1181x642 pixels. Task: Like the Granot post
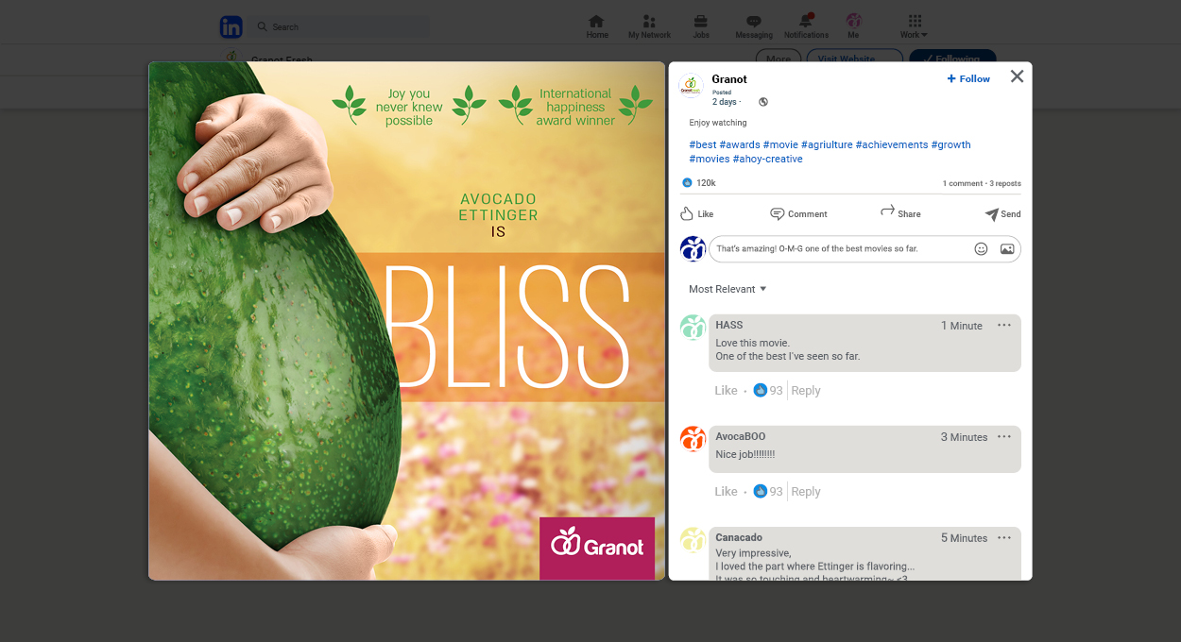[697, 214]
